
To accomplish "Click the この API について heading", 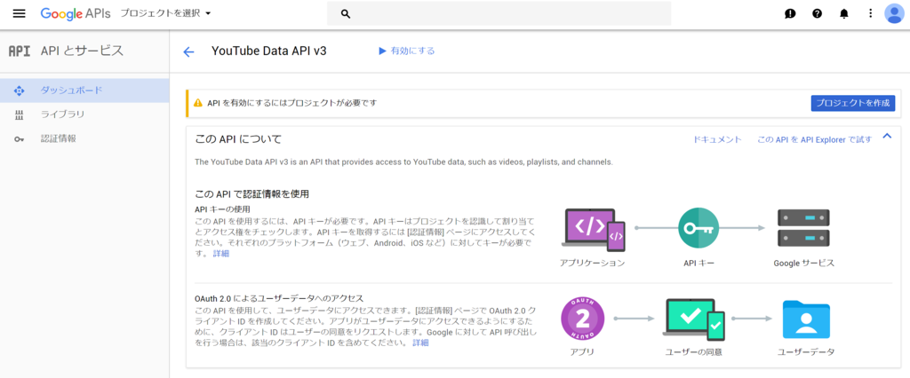I will coord(238,139).
